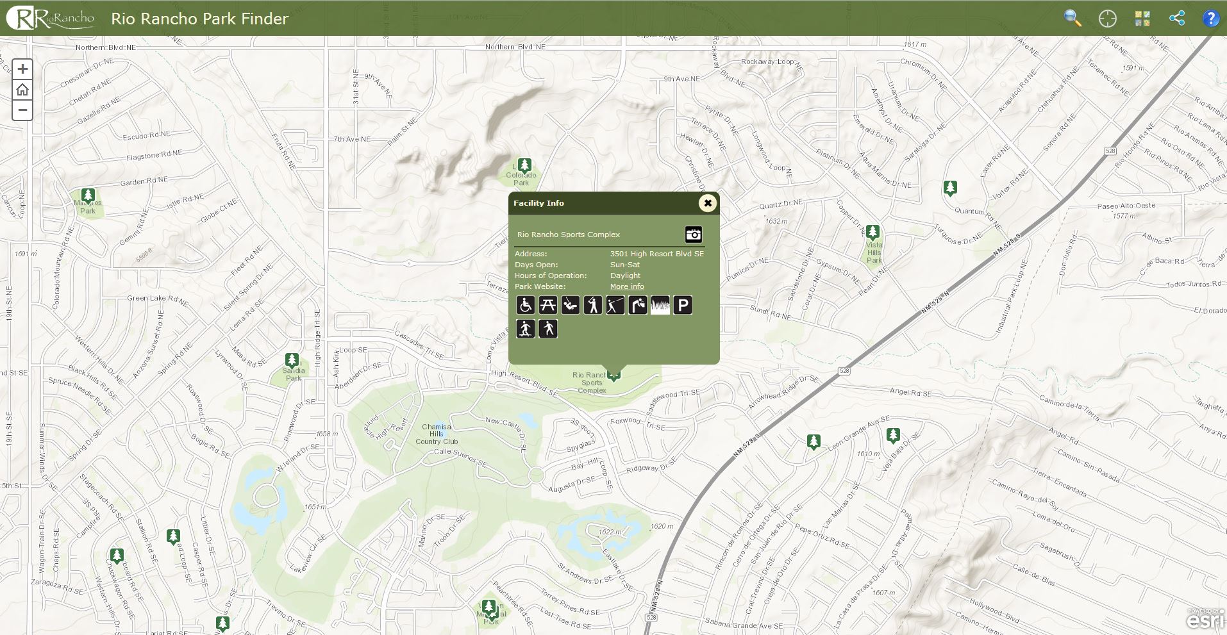
Task: Open the search magnifier tool
Action: [x=1073, y=18]
